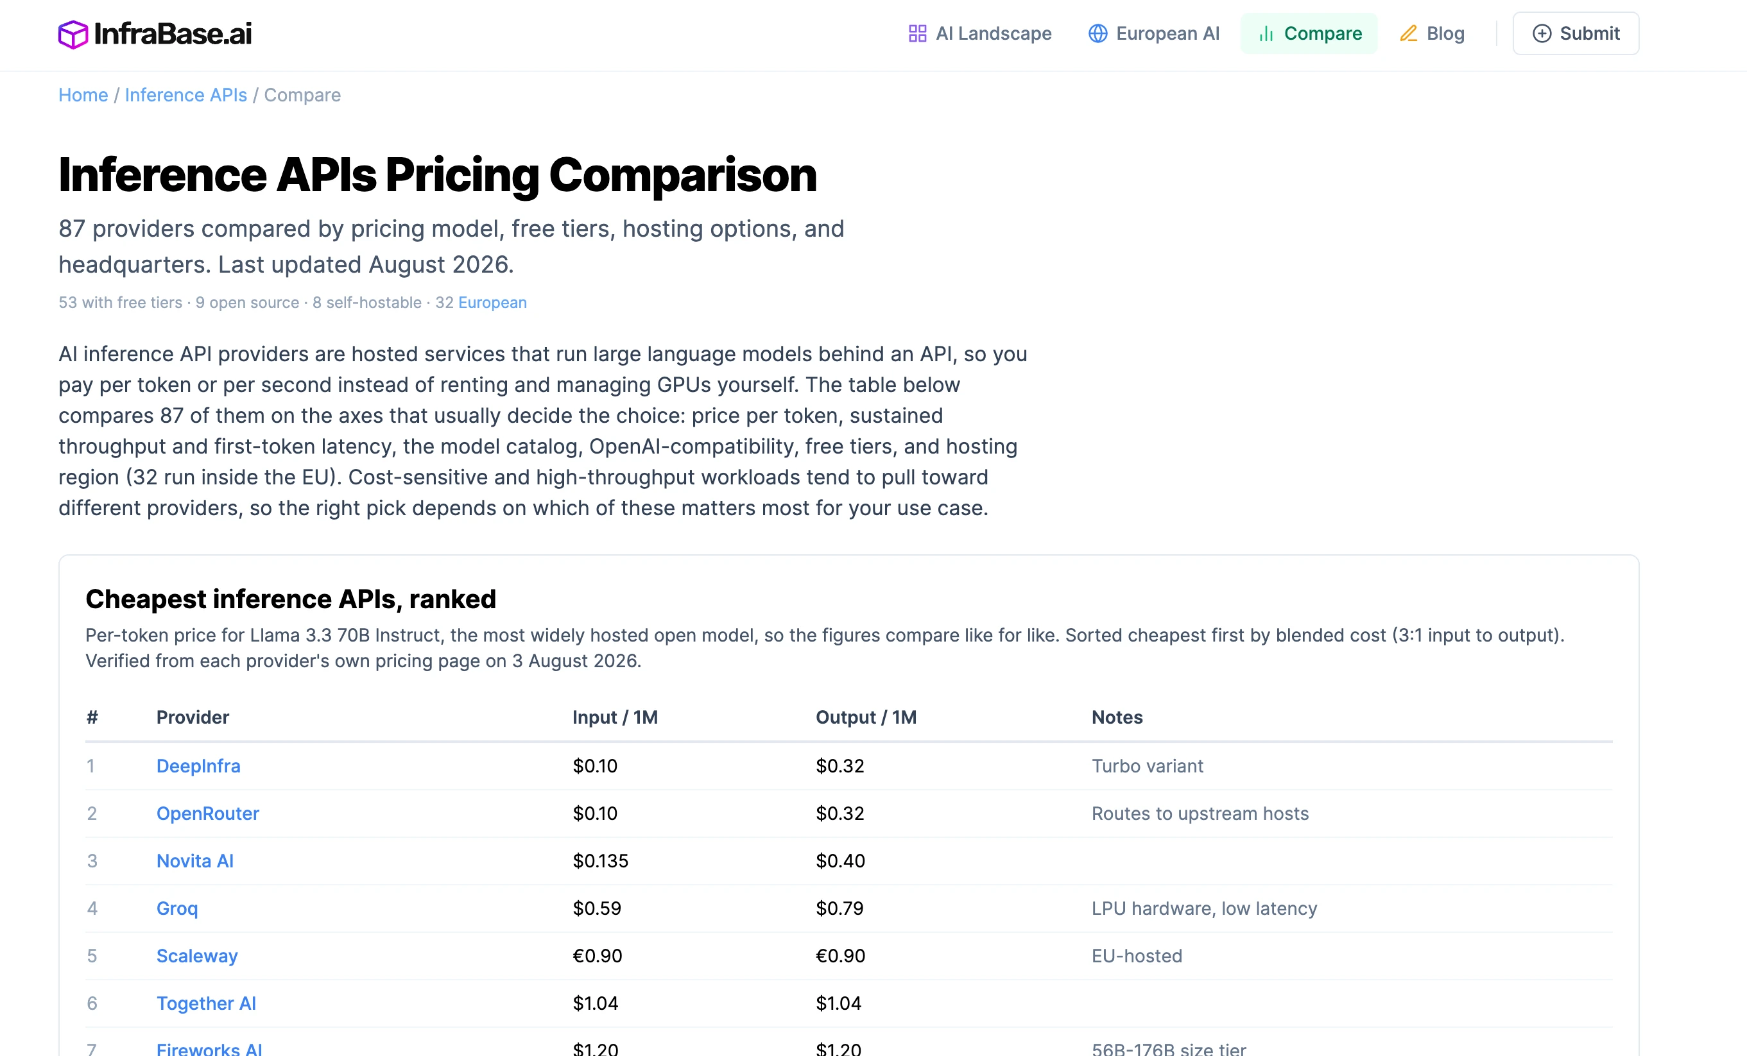Open the Together AI provider link

click(206, 1003)
